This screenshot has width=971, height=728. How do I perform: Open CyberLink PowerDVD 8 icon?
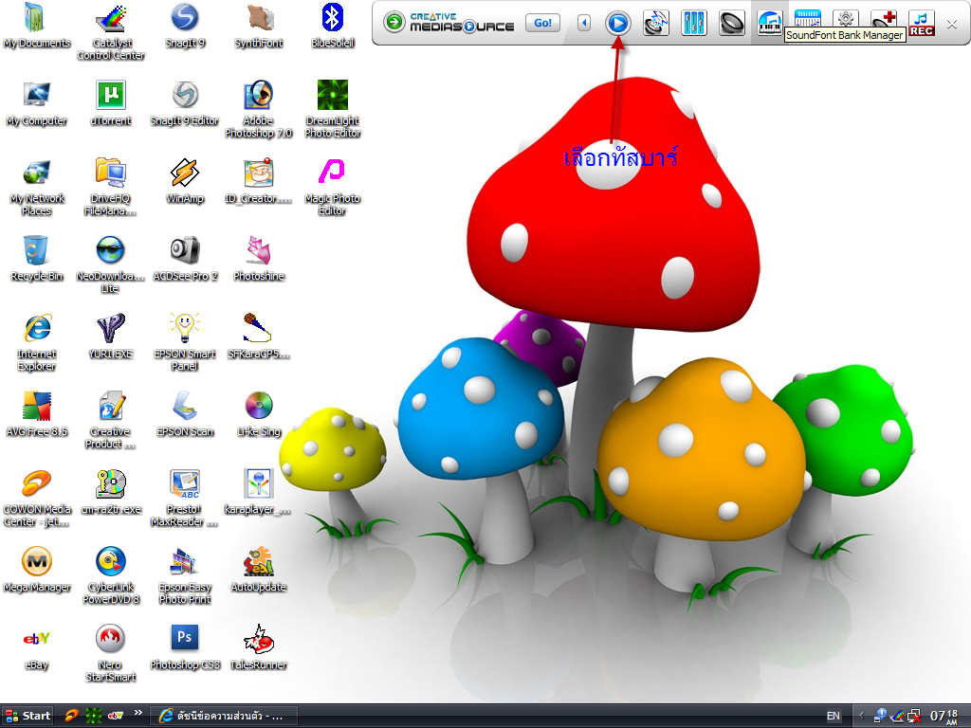111,575
